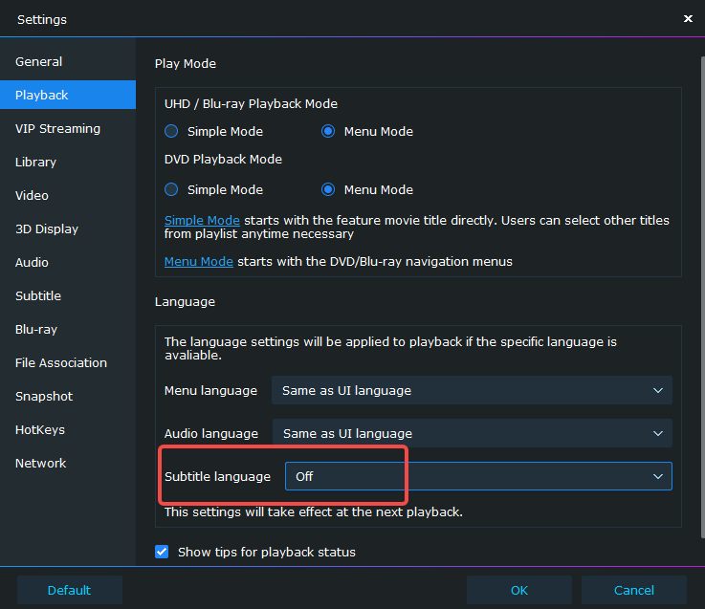
Task: Switch to the General settings tab
Action: [39, 62]
